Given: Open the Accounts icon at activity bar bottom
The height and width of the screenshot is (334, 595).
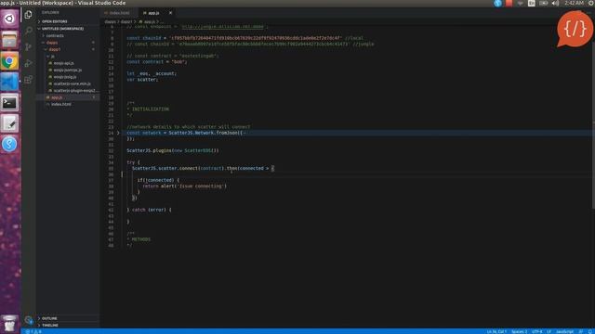Looking at the screenshot, I should click(x=29, y=320).
